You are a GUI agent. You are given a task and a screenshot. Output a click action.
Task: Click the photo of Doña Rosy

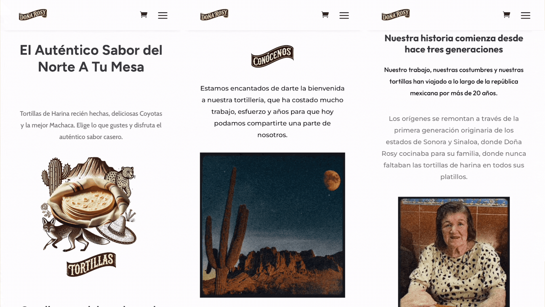coord(454,252)
